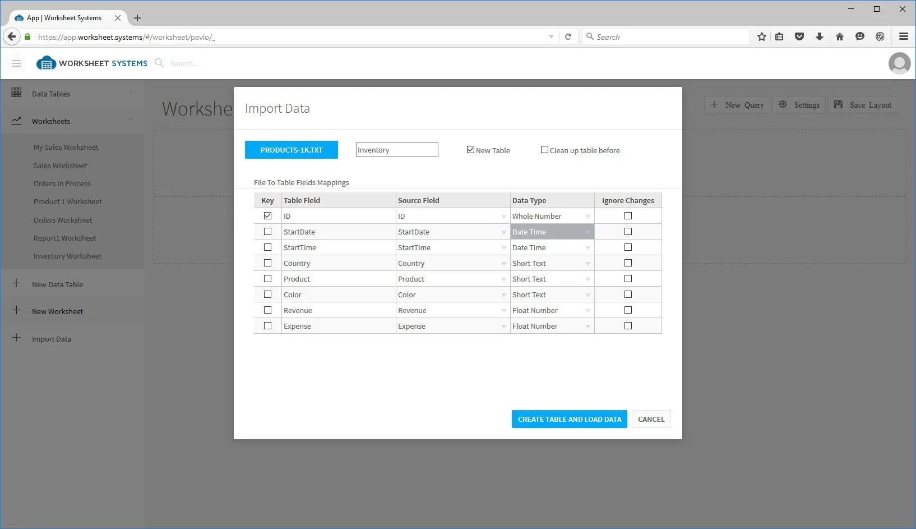Click the Save Layout button
This screenshot has width=916, height=529.
pos(863,105)
